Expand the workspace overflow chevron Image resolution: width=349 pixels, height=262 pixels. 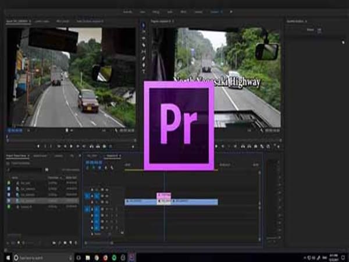(x=231, y=12)
